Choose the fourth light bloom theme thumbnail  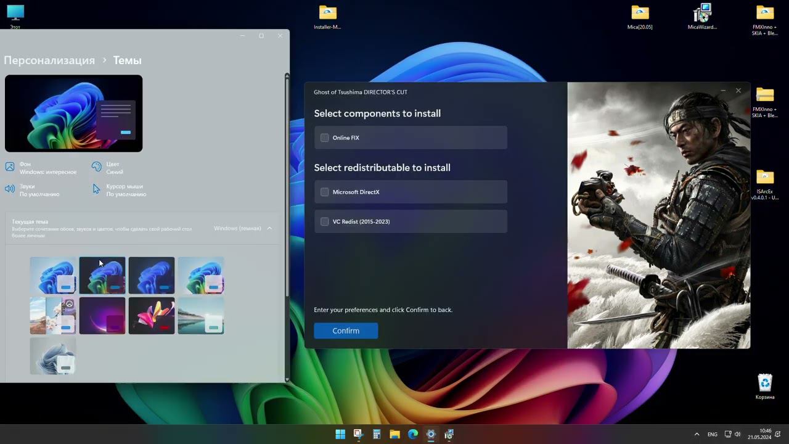pos(201,275)
